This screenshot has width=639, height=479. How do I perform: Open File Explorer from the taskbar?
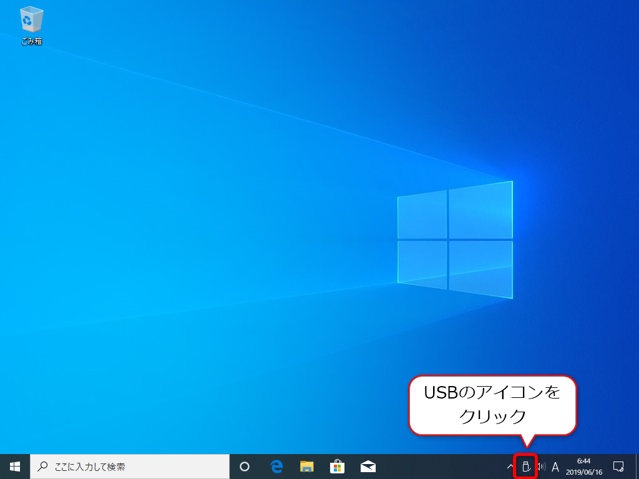[x=306, y=466]
